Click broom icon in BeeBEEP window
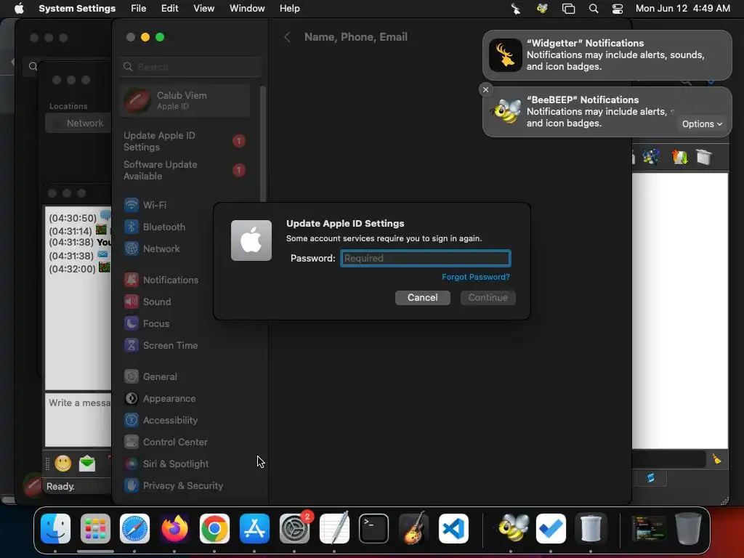Image resolution: width=744 pixels, height=558 pixels. tap(716, 459)
